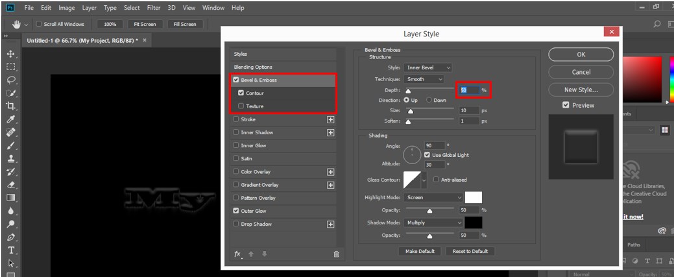Viewport: 674px width, 277px height.
Task: Open Shadow Mode dropdown showing Multiply
Action: pyautogui.click(x=433, y=223)
